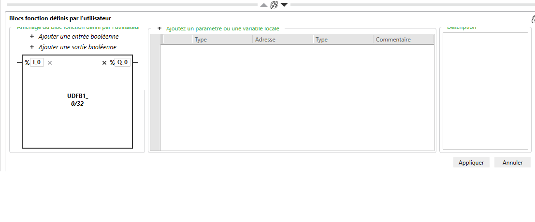
Task: Click the plus to add a parameter or local variable
Action: pos(159,29)
